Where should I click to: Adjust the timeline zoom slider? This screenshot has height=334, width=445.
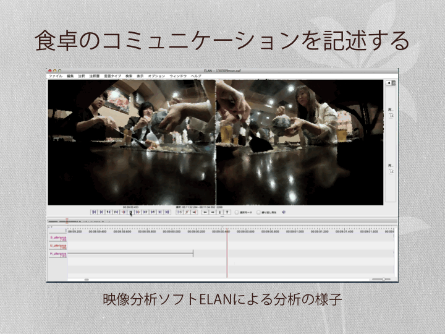tap(383, 279)
